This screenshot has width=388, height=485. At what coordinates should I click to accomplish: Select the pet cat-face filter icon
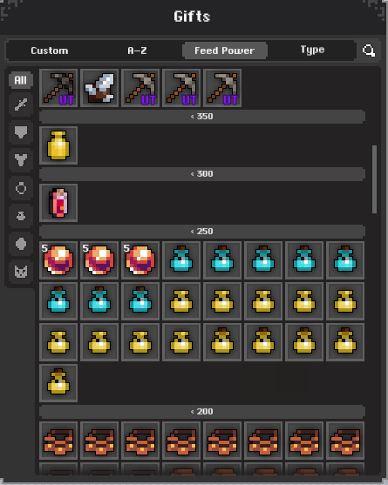coord(21,272)
